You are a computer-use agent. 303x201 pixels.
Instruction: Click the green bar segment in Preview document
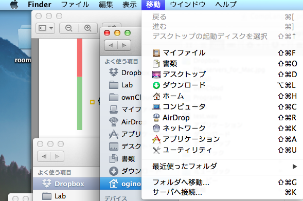tap(80, 103)
